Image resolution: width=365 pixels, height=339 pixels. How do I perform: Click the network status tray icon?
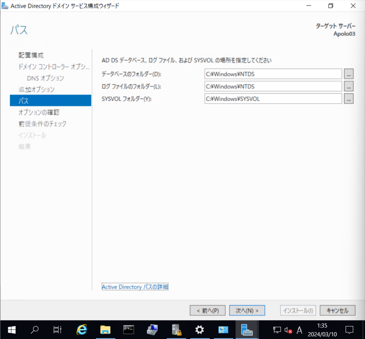coord(277,330)
